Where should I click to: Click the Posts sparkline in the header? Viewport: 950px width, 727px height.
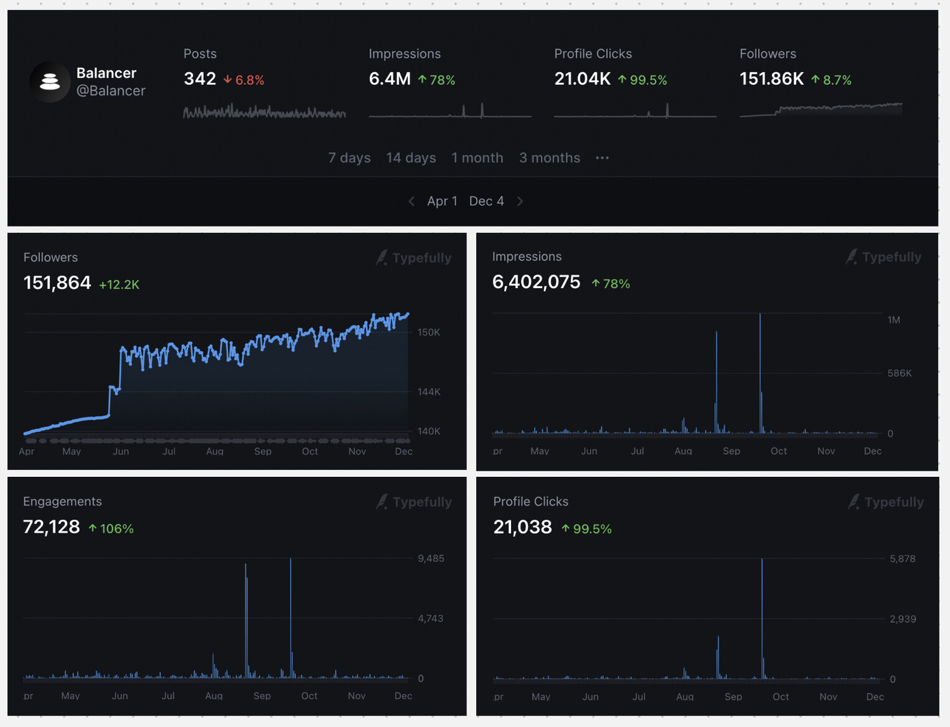tap(264, 113)
